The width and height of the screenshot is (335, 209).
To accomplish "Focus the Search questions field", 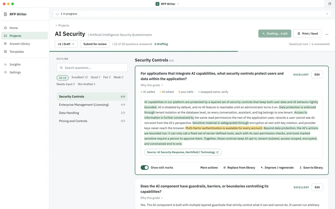I will (92, 68).
